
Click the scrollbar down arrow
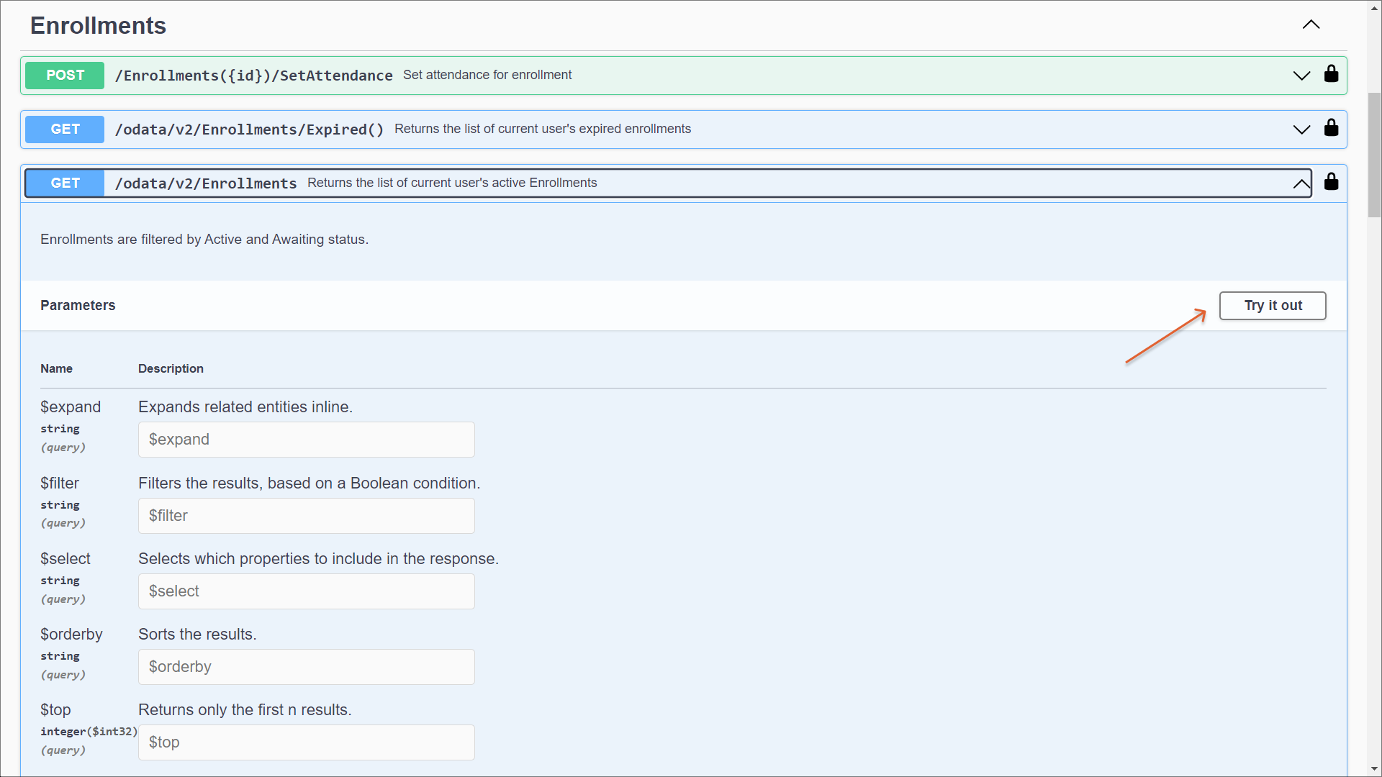(1374, 769)
